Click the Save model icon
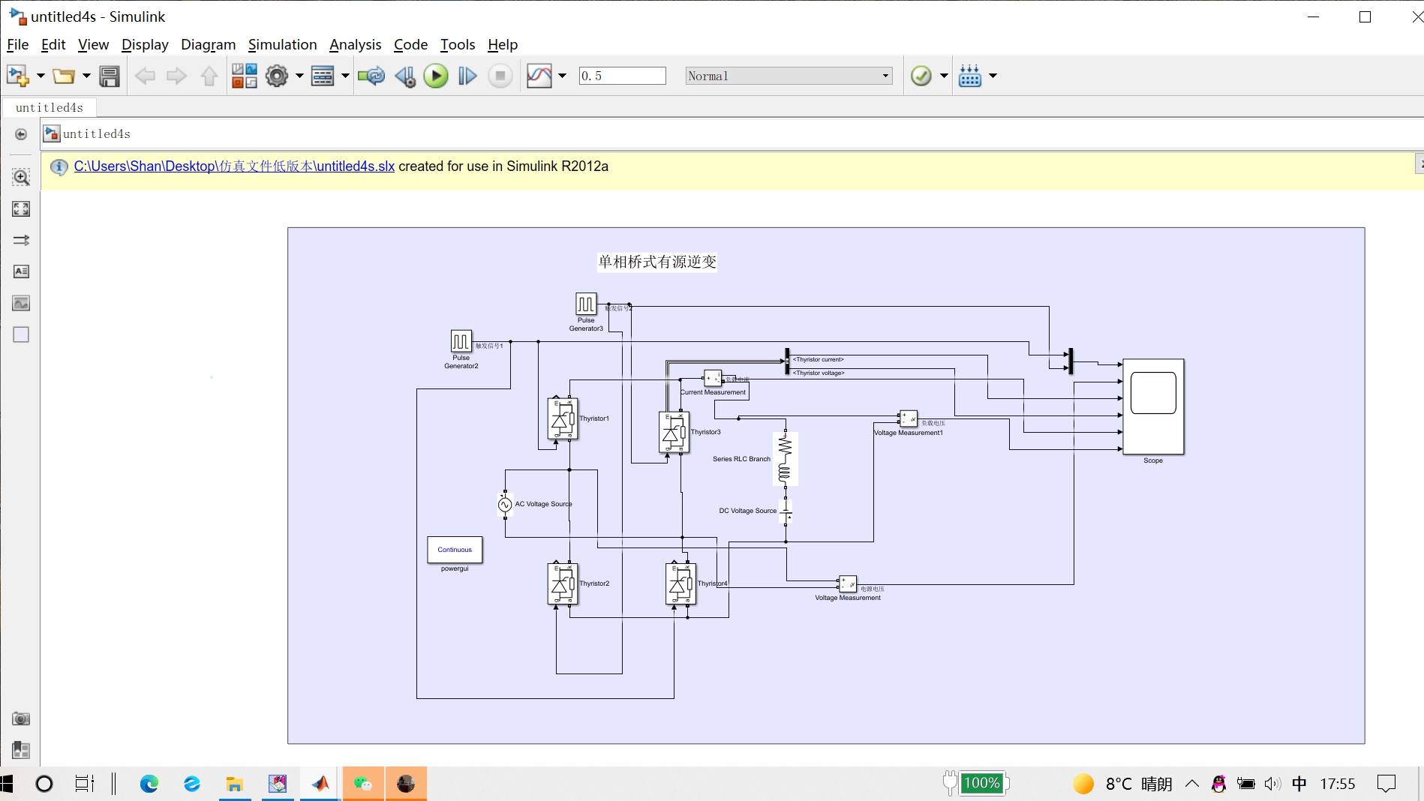The width and height of the screenshot is (1424, 801). tap(110, 76)
